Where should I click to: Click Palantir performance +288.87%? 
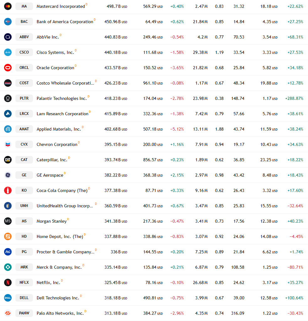click(294, 99)
